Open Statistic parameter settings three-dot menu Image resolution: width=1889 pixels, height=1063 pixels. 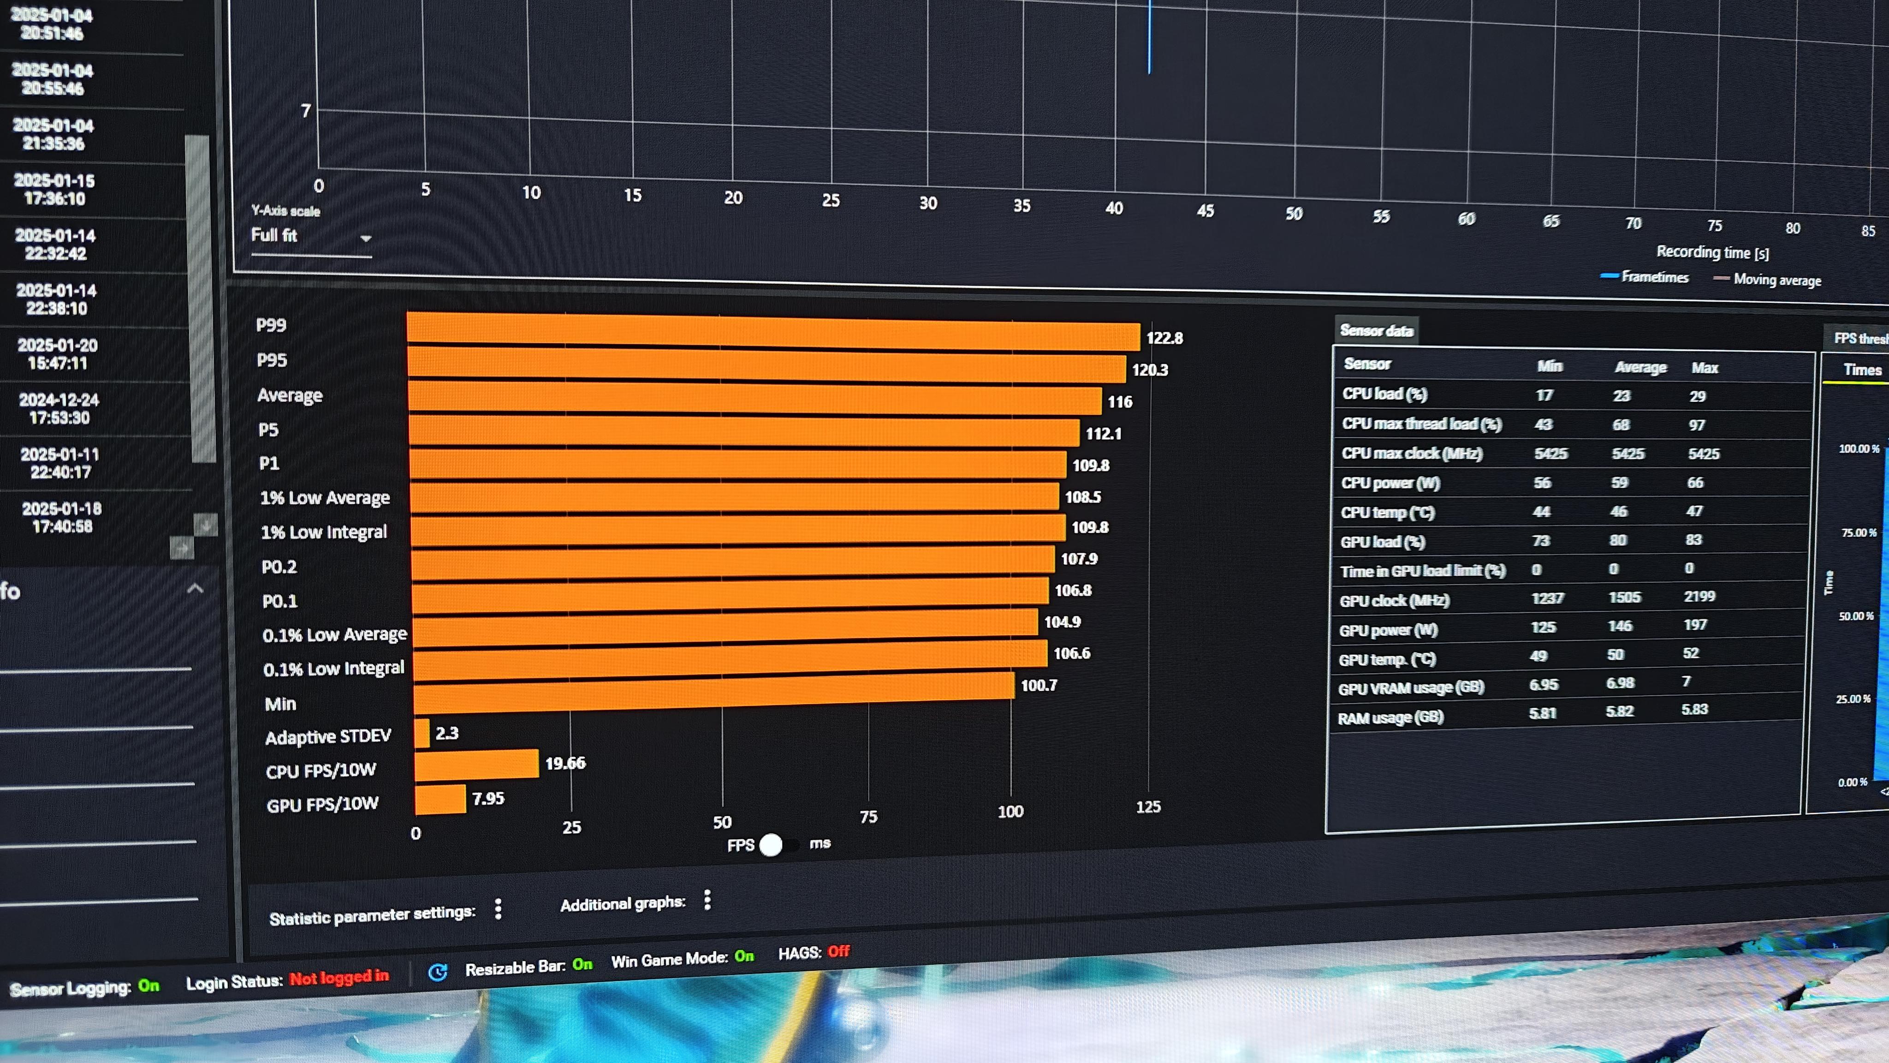(498, 909)
